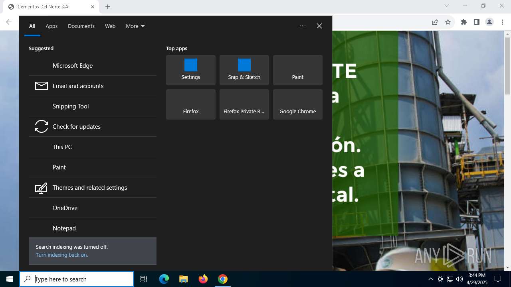Go back in Chrome
This screenshot has width=511, height=287.
9,22
